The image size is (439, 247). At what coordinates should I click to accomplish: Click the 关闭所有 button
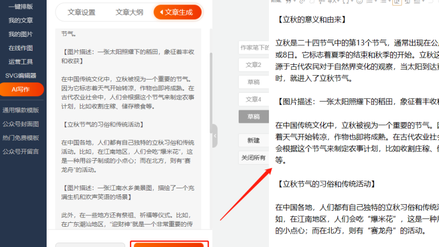click(253, 158)
